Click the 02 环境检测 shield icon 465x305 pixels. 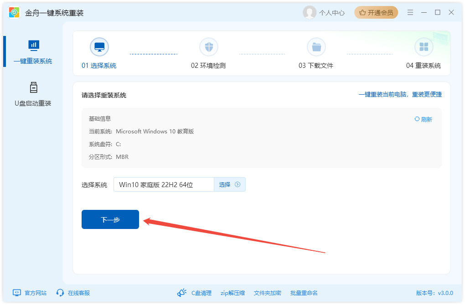(x=208, y=46)
